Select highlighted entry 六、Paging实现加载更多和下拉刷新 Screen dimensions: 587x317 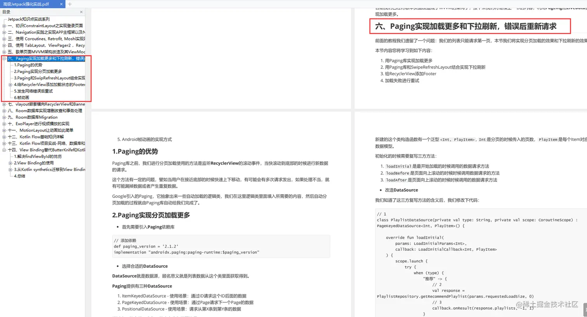47,59
